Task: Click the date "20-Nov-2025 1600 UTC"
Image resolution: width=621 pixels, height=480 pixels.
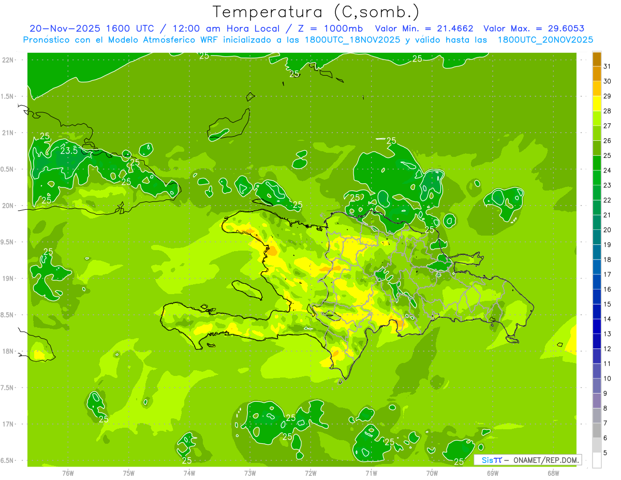Action: [92, 28]
